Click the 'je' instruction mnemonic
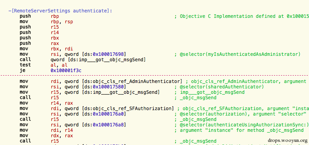Screen dimensions: 309x145 pos(23,71)
